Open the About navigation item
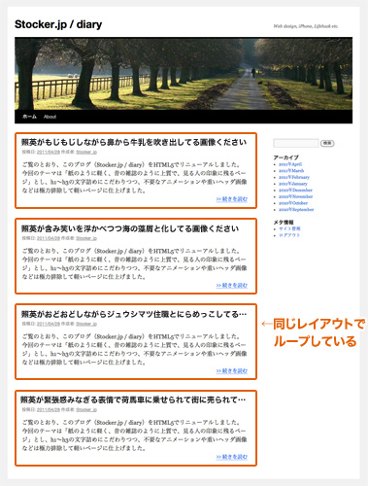This screenshot has height=486, width=368. coord(50,117)
